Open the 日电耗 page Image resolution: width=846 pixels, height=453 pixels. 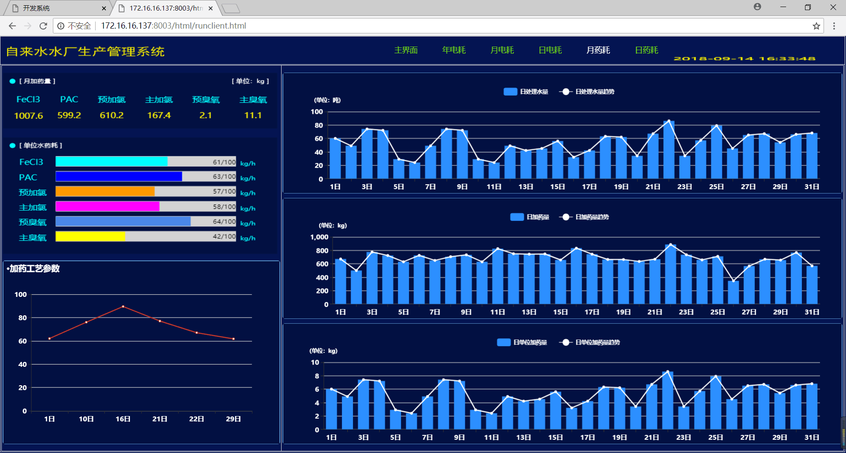(550, 50)
